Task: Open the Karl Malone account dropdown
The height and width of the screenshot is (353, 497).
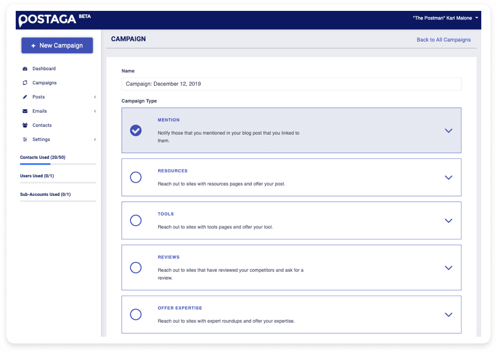Action: click(444, 18)
